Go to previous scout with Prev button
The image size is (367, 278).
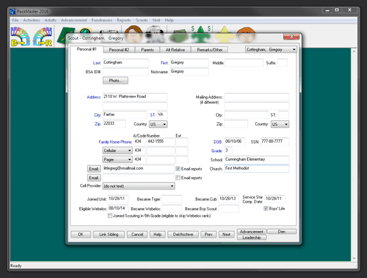pyautogui.click(x=209, y=234)
